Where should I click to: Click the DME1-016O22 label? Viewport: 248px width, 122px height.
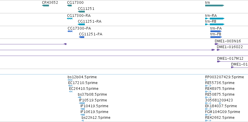[x=230, y=47]
